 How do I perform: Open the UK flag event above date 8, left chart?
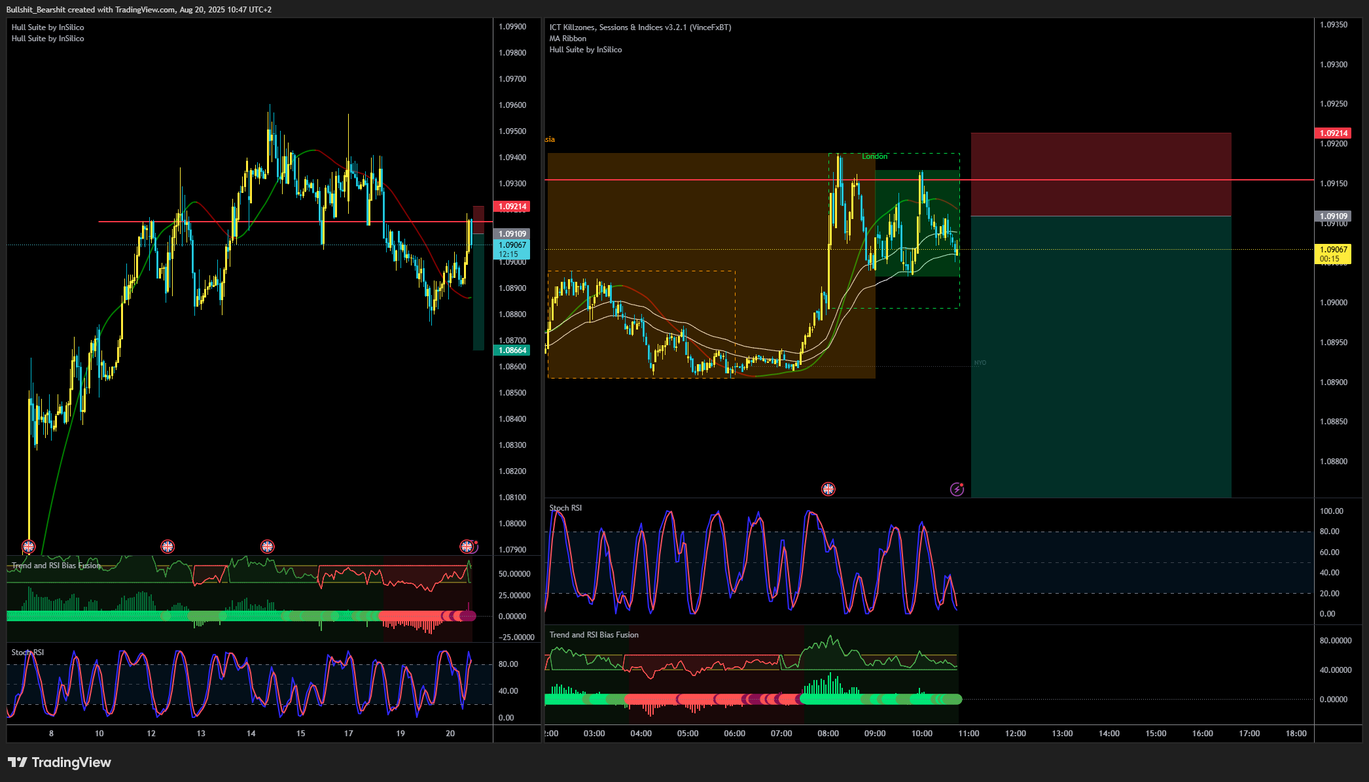pos(28,546)
